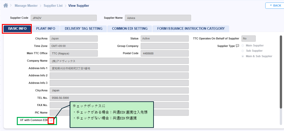This screenshot has height=131, width=284.
Task: Open the DELIVERY TAG SETTING tab
Action: click(x=83, y=29)
